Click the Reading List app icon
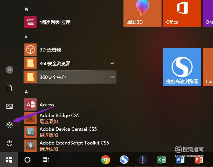The width and height of the screenshot is (213, 167). tap(30, 22)
